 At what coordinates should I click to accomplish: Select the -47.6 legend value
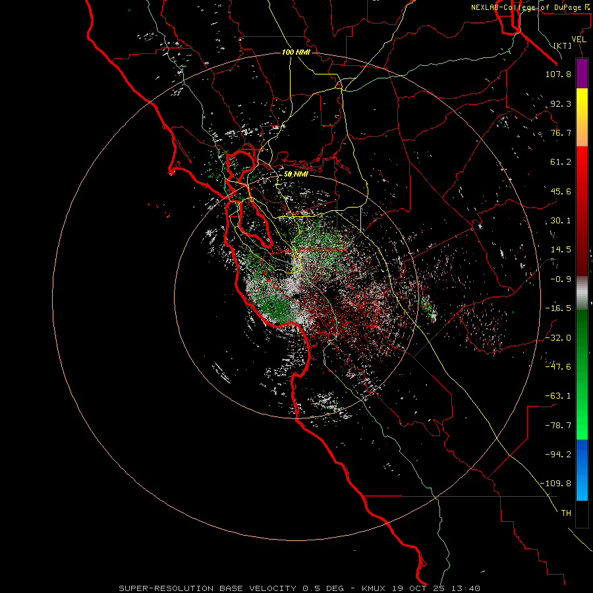click(558, 366)
